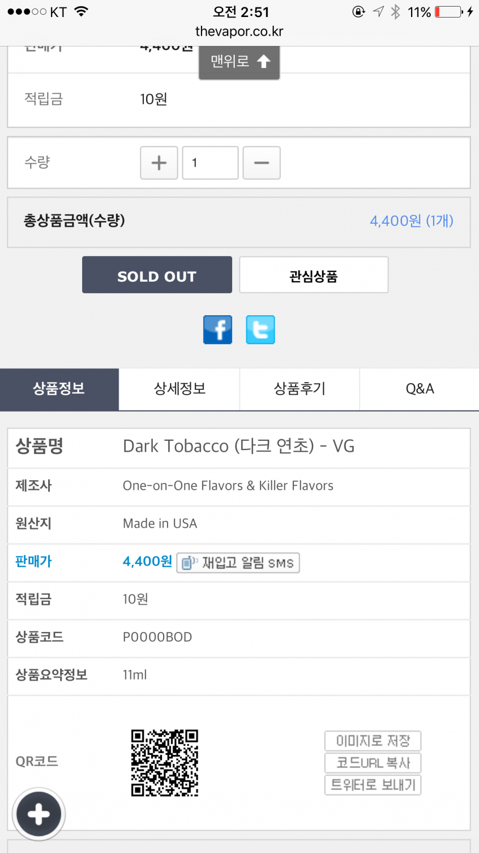Share product on Facebook icon
This screenshot has height=853, width=479.
coord(217,329)
